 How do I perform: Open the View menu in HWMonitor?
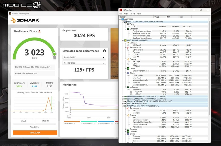(x=126, y=14)
